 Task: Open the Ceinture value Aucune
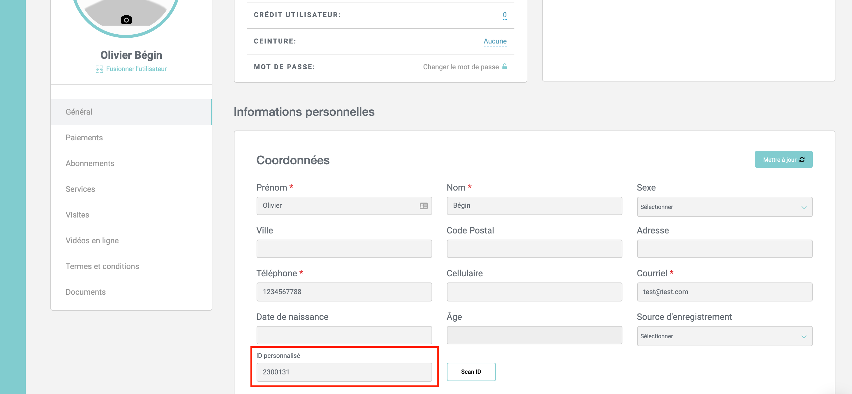pos(495,41)
